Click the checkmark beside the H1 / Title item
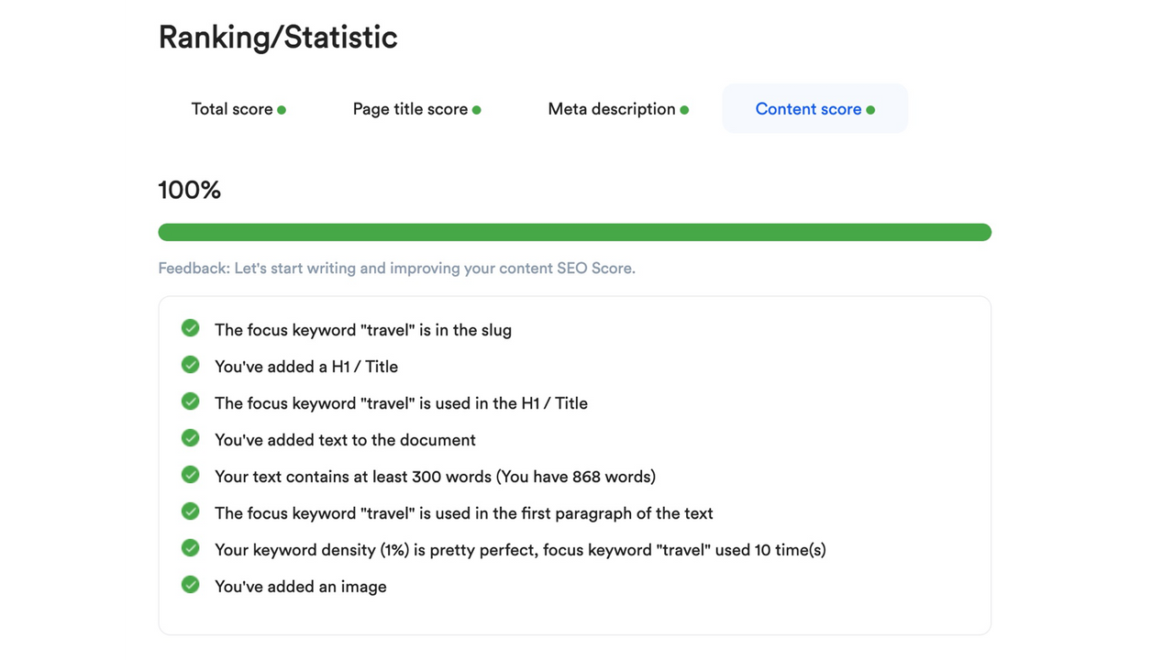 click(190, 365)
